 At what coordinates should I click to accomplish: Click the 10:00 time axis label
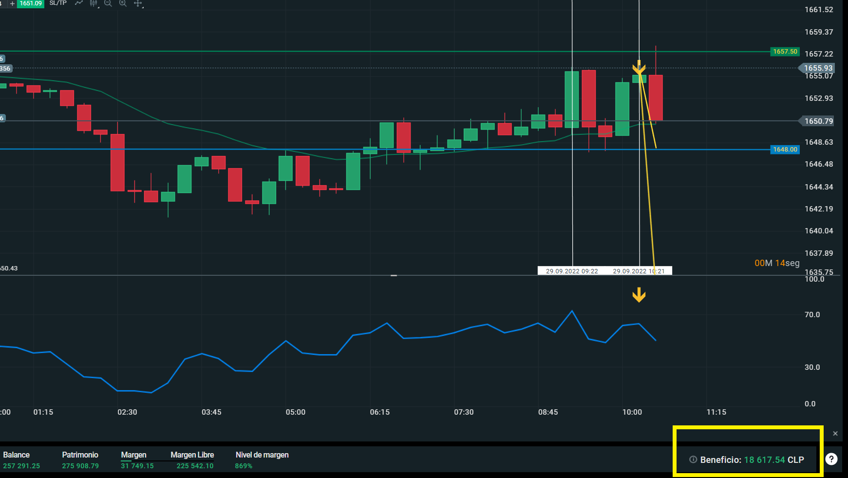pyautogui.click(x=632, y=412)
